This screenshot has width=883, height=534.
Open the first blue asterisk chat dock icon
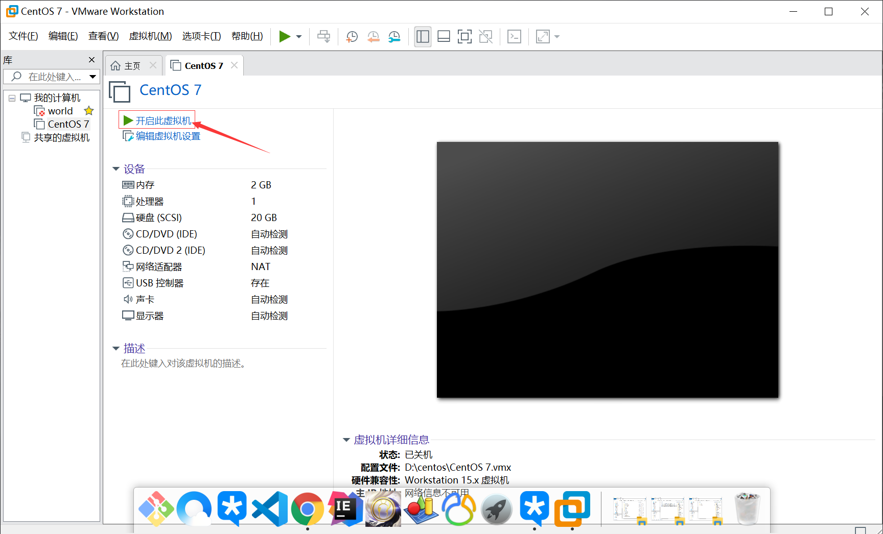(232, 508)
